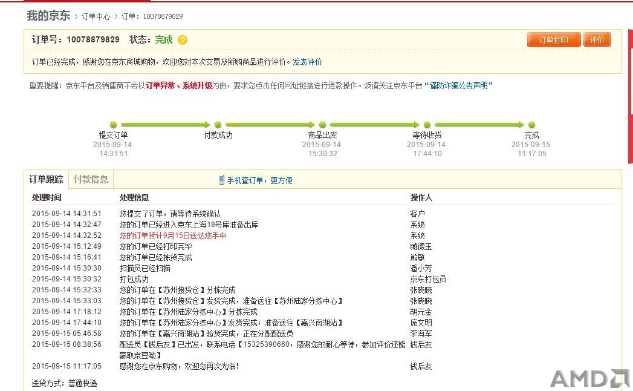The width and height of the screenshot is (633, 391).
Task: Click the 评价 button
Action: pyautogui.click(x=597, y=40)
